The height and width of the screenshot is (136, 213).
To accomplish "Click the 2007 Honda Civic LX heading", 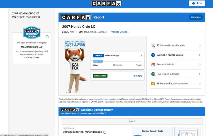I will 79,27.
